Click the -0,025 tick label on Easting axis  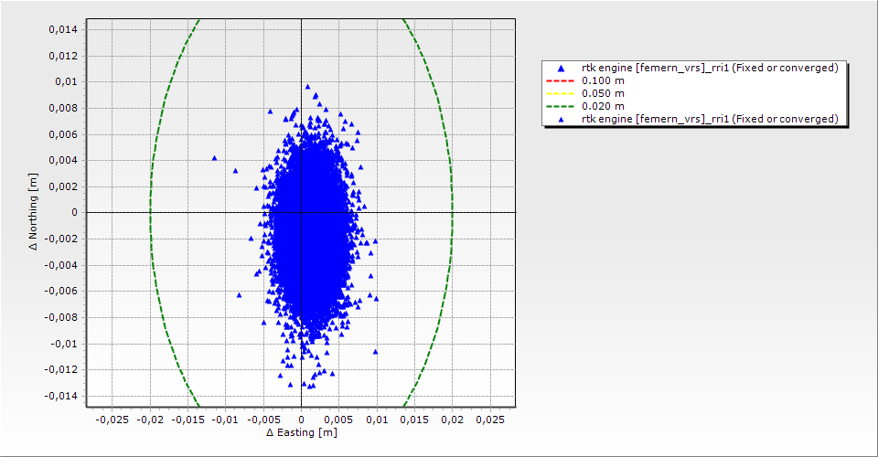112,419
